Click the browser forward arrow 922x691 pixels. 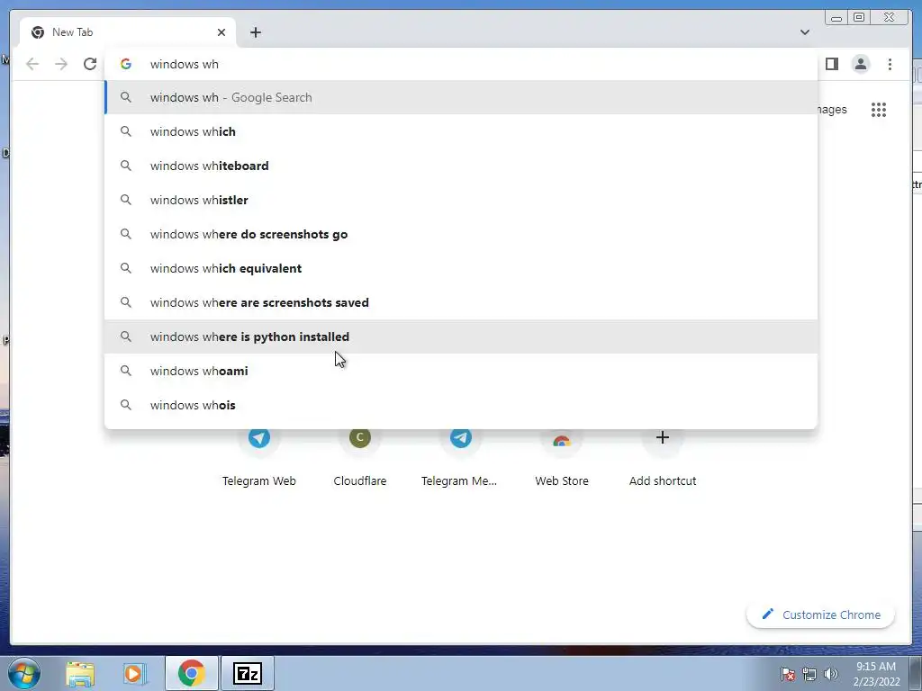pyautogui.click(x=61, y=64)
